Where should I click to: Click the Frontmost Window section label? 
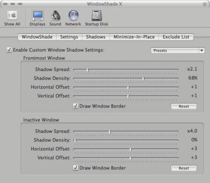pos(44,58)
